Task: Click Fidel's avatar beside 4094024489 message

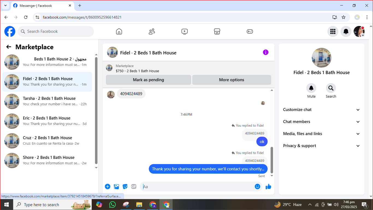Action: (111, 94)
